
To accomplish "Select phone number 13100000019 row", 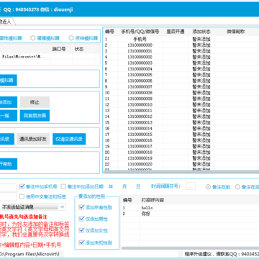I will click(181, 158).
